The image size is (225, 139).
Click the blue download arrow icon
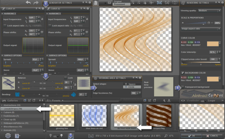click(71, 136)
